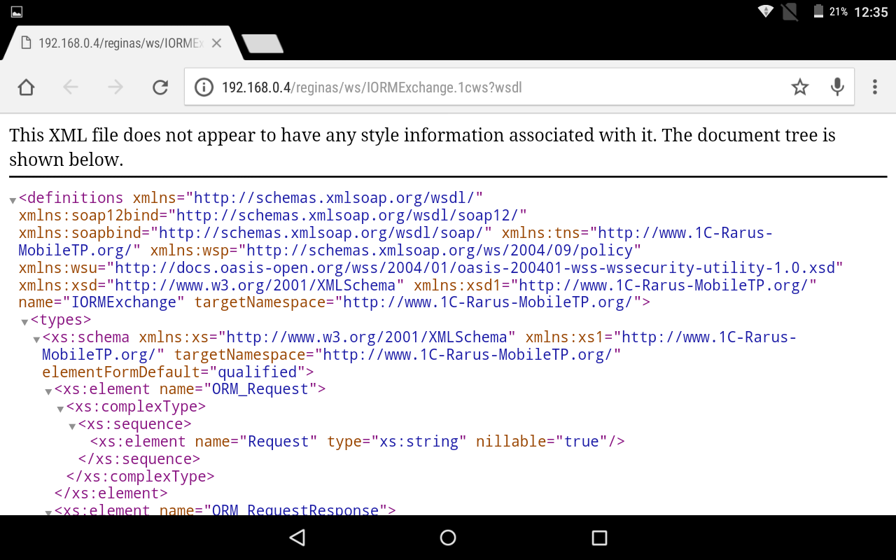Open a new tab button
Screen dimensions: 896x560
click(x=262, y=43)
